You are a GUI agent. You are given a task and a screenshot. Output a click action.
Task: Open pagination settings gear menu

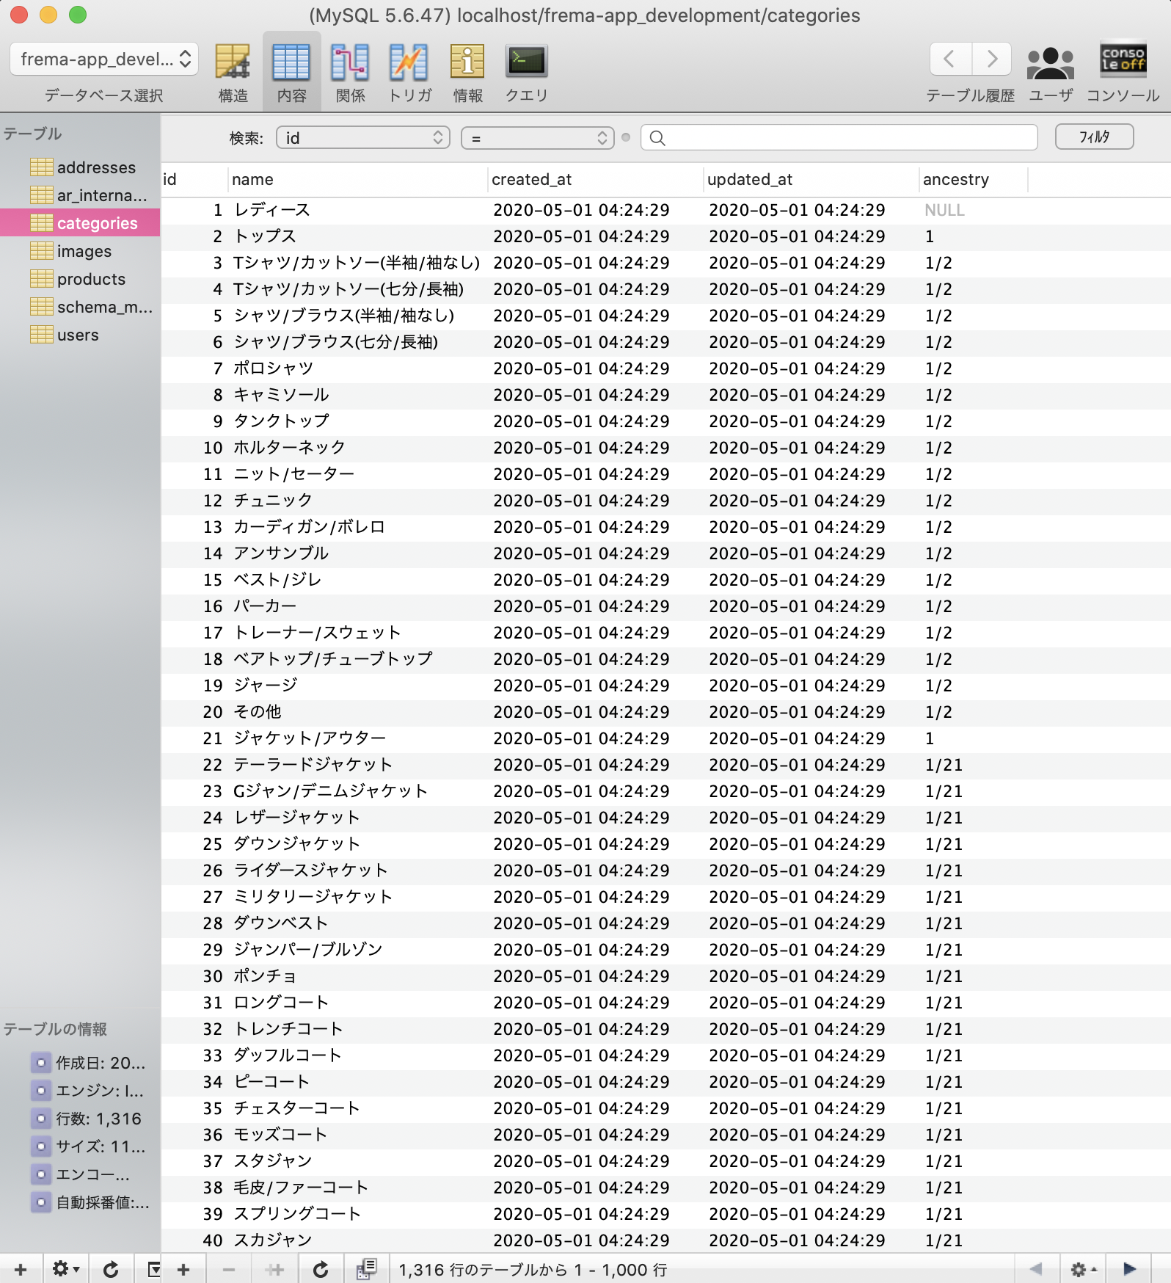pyautogui.click(x=1083, y=1269)
